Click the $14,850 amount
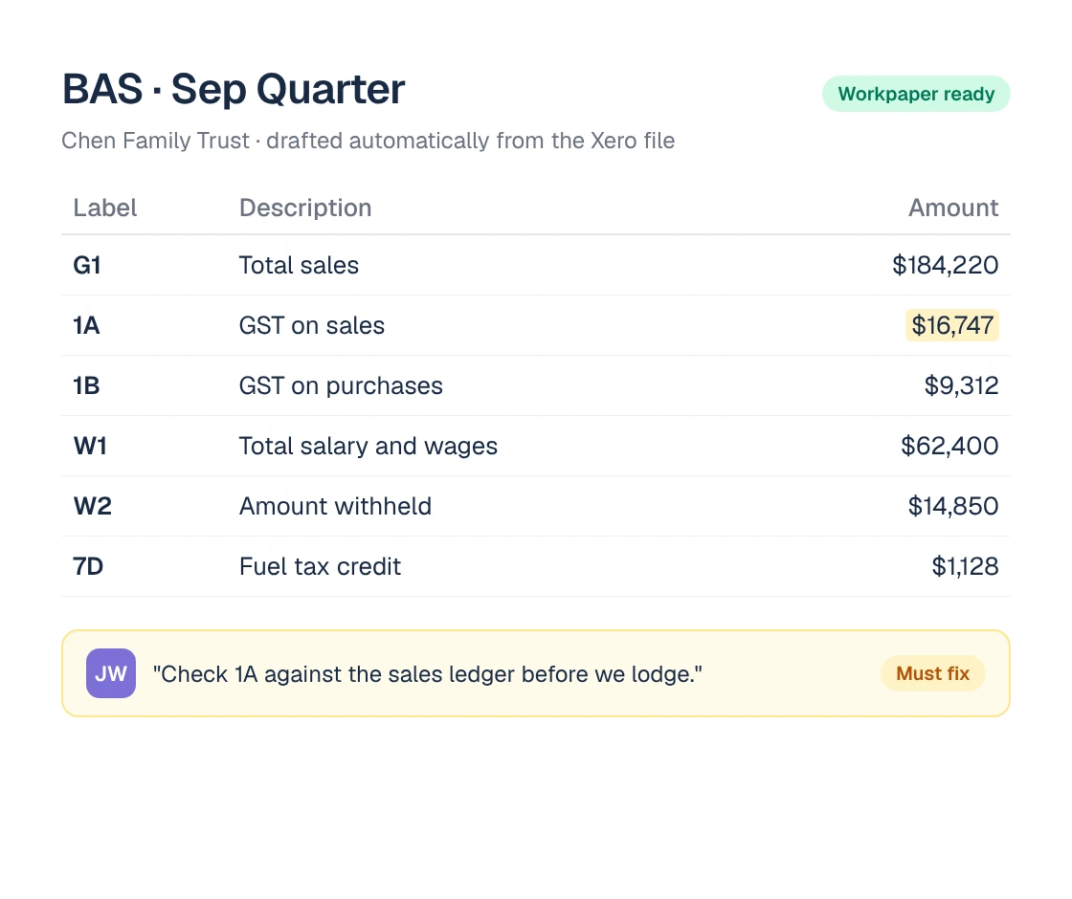Screen dimensions: 1072x899 (x=953, y=506)
